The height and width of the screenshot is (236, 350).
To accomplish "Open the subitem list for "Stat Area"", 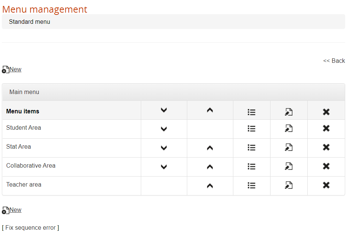I will pos(252,148).
